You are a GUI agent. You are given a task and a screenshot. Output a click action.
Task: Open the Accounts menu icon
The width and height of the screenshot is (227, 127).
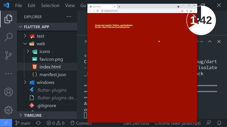click(8, 92)
